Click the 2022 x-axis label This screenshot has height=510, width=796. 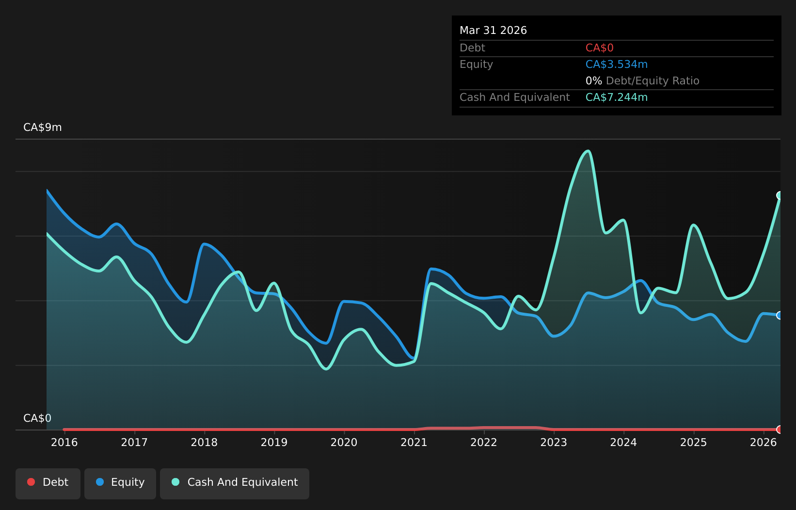pos(484,442)
